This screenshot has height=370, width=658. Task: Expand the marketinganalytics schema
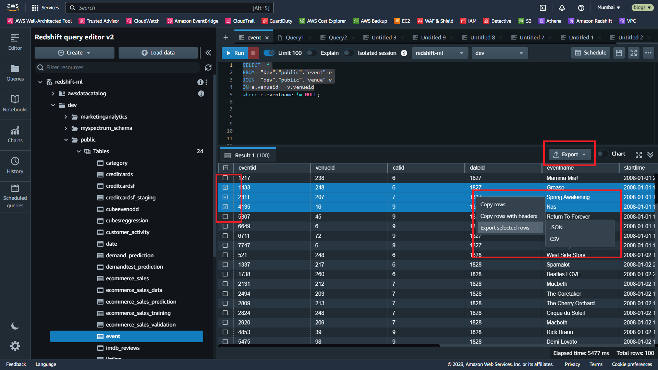coord(66,117)
